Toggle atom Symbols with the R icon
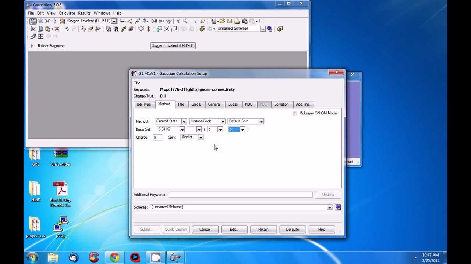471x264 pixels. coord(116,29)
